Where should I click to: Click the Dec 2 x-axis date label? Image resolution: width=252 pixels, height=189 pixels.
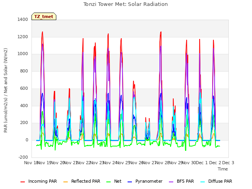pyautogui.click(x=215, y=163)
